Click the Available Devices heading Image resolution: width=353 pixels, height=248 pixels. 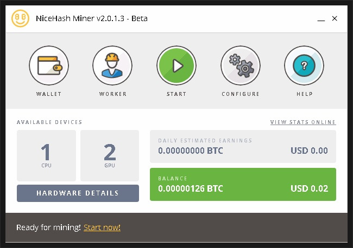(49, 122)
